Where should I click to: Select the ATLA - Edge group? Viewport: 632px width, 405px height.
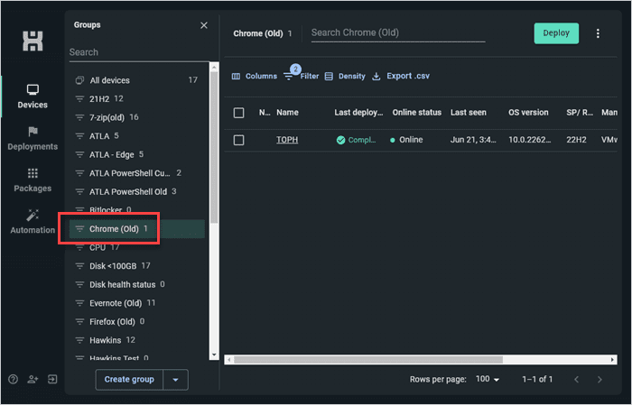coord(137,154)
